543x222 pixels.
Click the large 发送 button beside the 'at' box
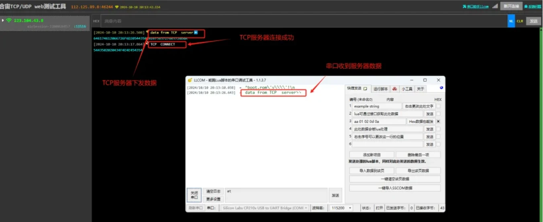[x=335, y=195]
